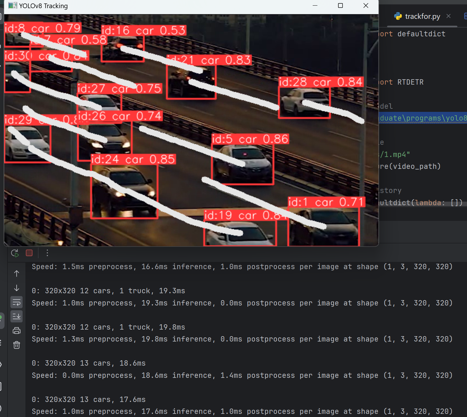Click the Speed line with '17.6ms inference'

coord(242,411)
